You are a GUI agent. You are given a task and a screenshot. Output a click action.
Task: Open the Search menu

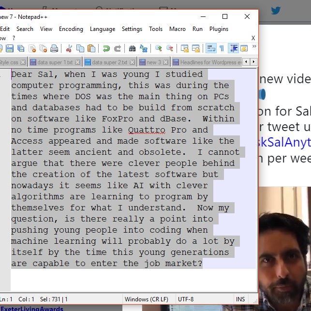[x=25, y=29]
